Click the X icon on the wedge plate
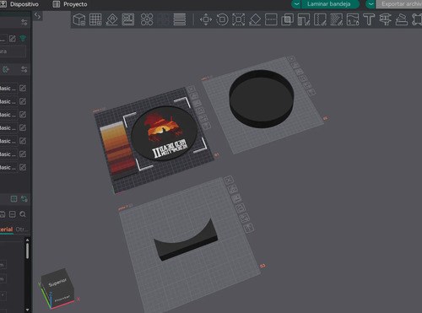 (229, 180)
